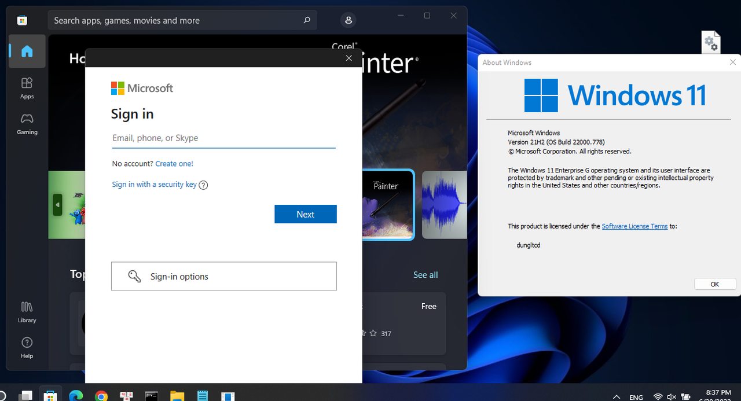
Task: Open the settings file icon on desktop
Action: point(711,42)
